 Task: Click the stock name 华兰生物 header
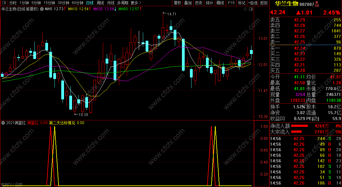point(286,4)
